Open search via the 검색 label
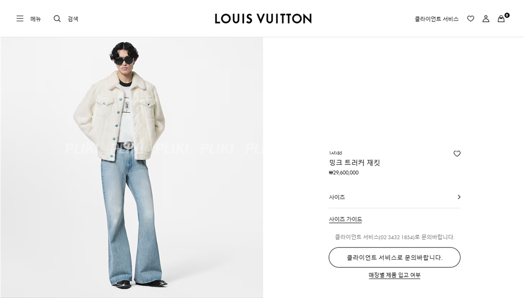The height and width of the screenshot is (298, 524). click(x=73, y=19)
